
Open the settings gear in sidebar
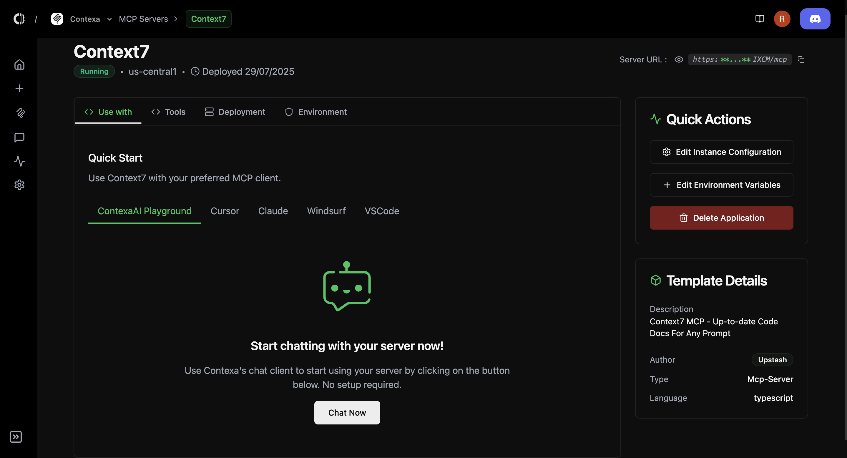coord(19,185)
